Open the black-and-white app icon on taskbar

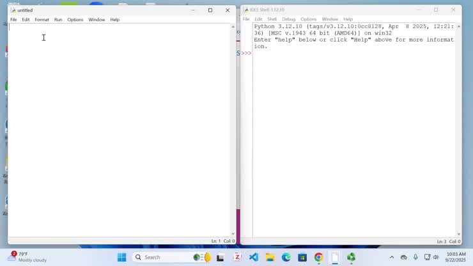(221, 257)
